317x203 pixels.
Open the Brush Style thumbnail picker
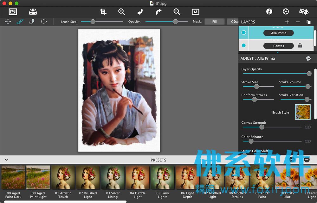tap(303, 112)
